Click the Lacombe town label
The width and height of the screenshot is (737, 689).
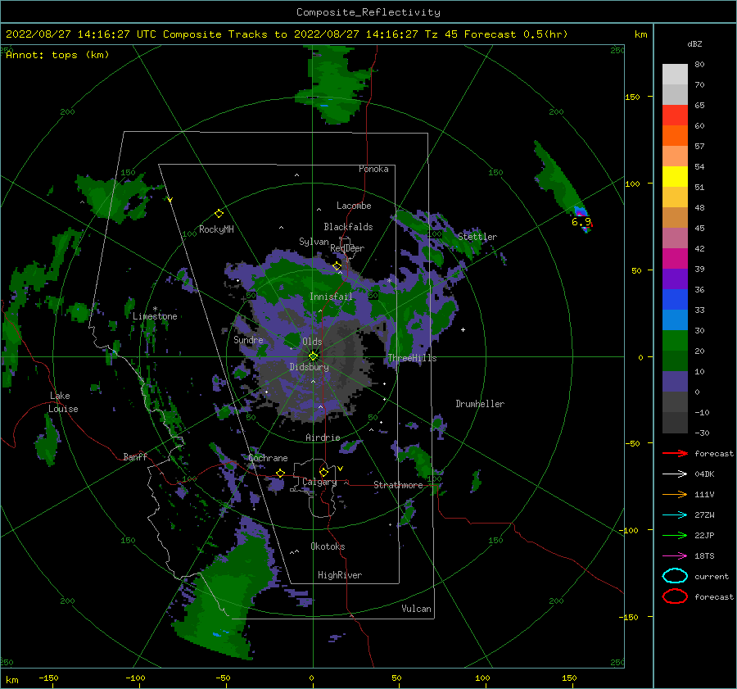tap(354, 206)
